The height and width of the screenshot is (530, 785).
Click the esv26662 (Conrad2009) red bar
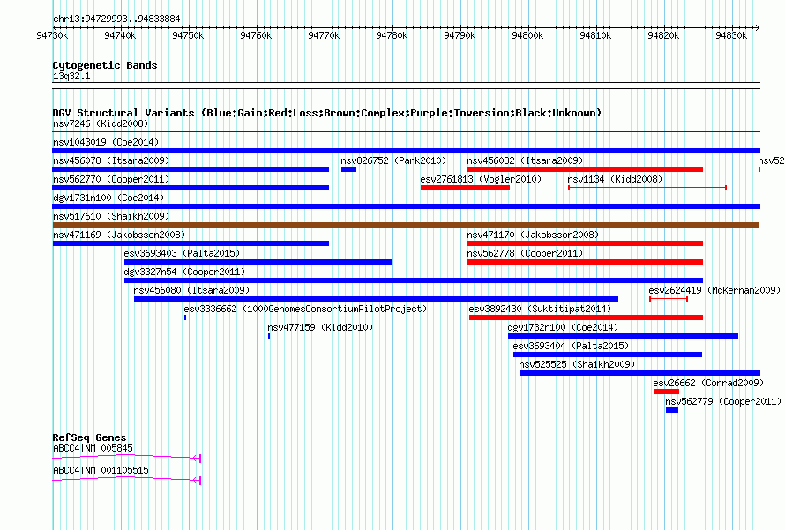click(666, 392)
